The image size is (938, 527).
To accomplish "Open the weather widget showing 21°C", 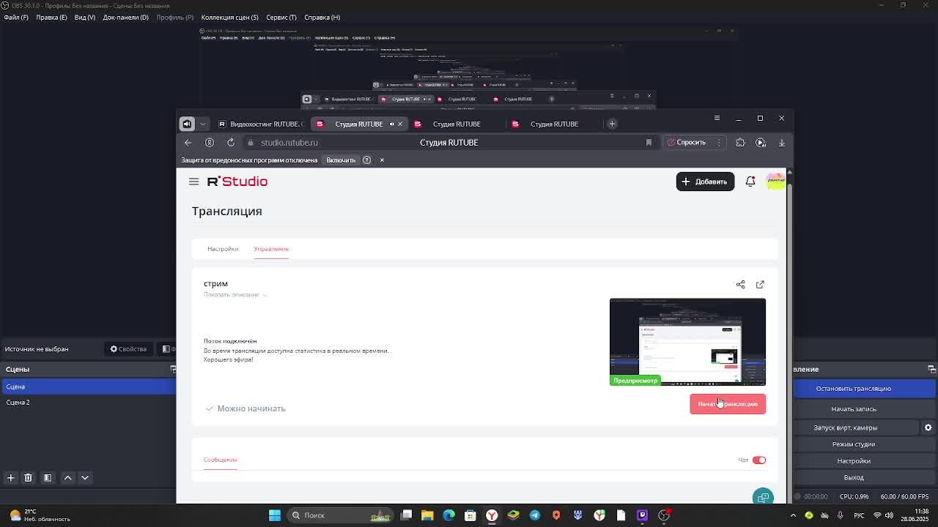I will click(x=39, y=515).
